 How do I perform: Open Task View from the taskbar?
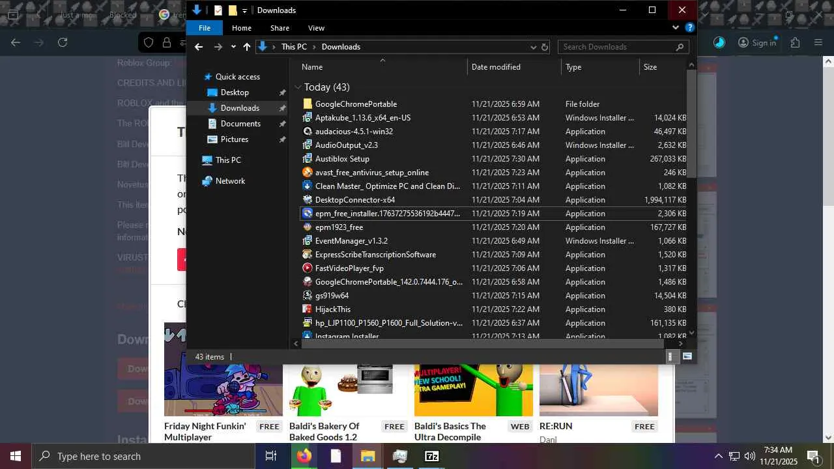pyautogui.click(x=271, y=456)
